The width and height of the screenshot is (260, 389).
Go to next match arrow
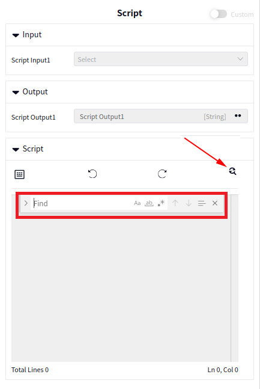click(189, 203)
